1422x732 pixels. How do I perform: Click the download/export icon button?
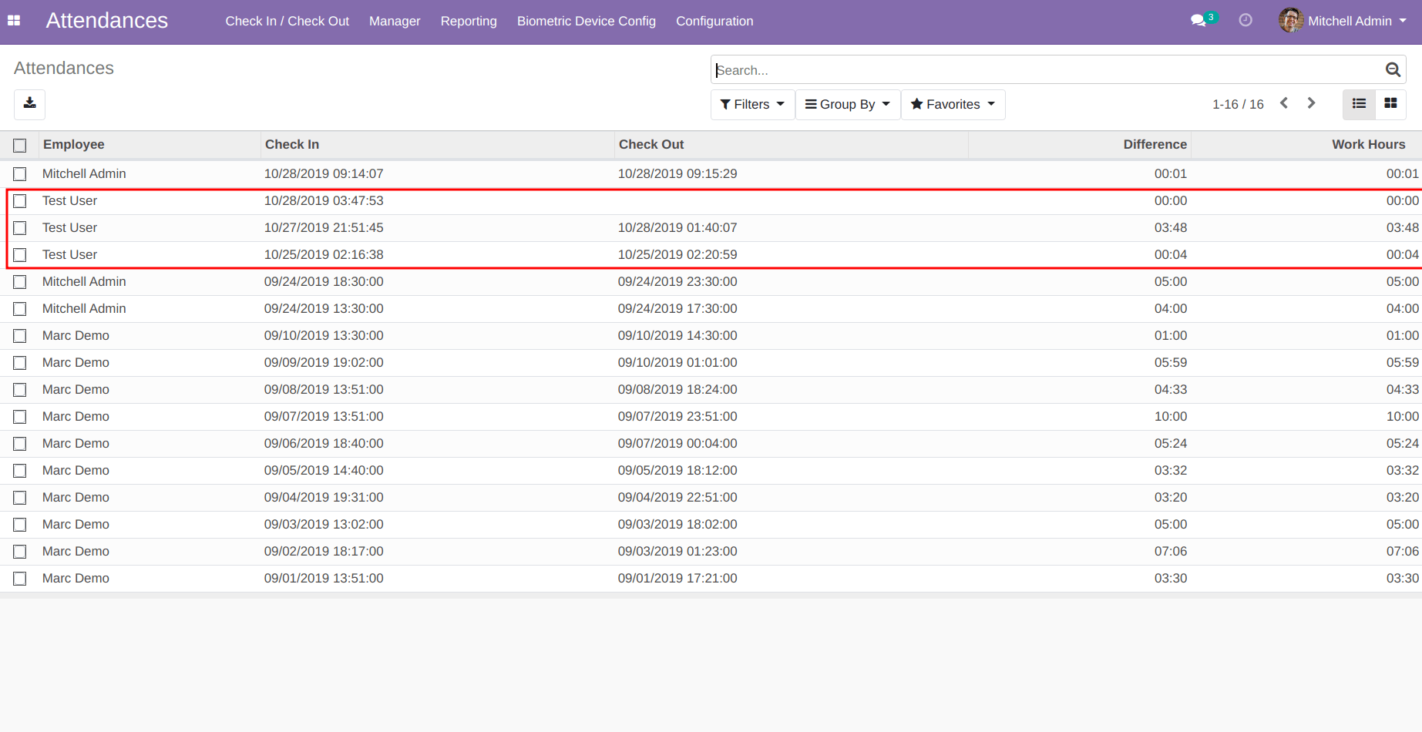click(x=30, y=104)
